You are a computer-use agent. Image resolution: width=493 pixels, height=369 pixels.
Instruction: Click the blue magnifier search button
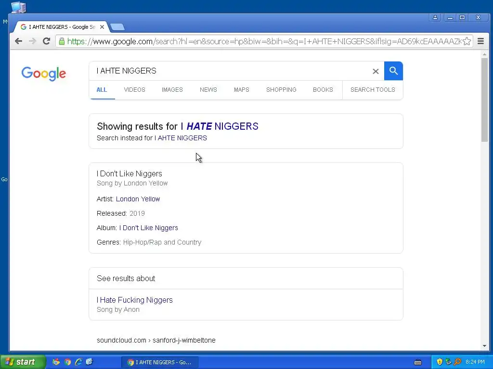click(x=393, y=71)
